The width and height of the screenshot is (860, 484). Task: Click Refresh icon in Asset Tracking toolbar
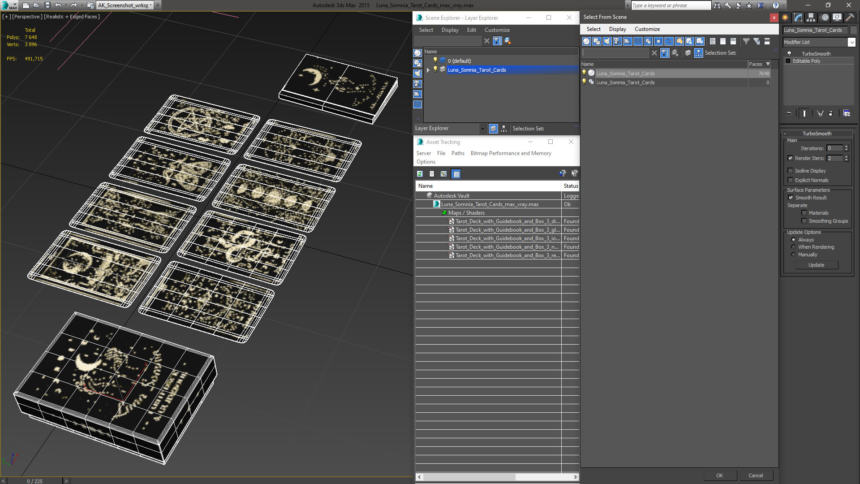pos(420,174)
